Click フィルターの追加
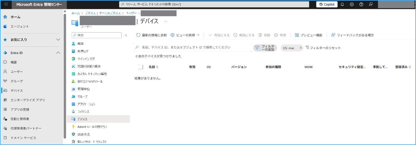The height and width of the screenshot is (145, 416). (265, 48)
